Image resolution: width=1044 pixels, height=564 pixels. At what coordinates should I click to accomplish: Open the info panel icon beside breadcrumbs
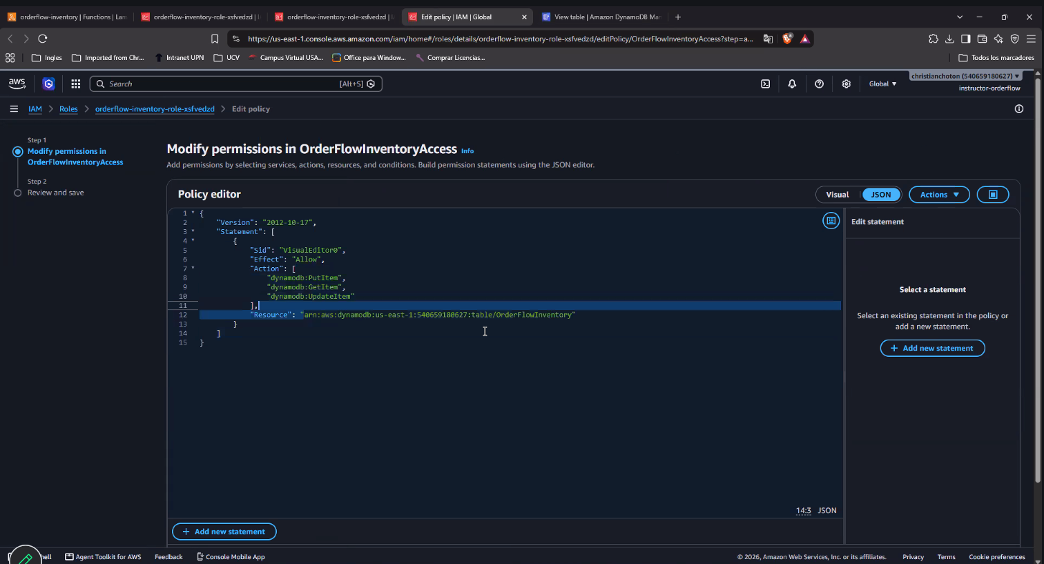tap(1018, 109)
